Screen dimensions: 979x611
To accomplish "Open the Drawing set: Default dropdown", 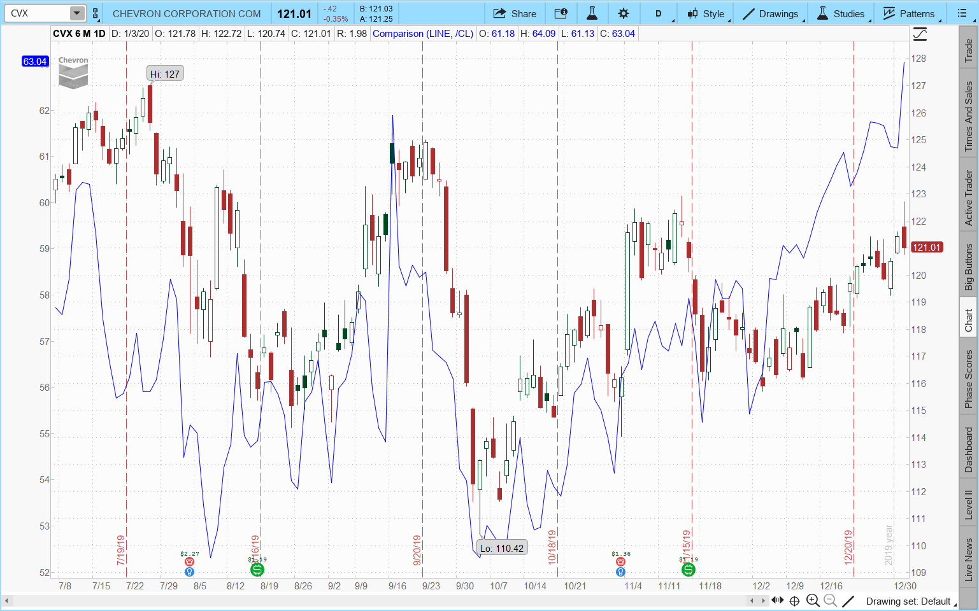I will tap(911, 601).
